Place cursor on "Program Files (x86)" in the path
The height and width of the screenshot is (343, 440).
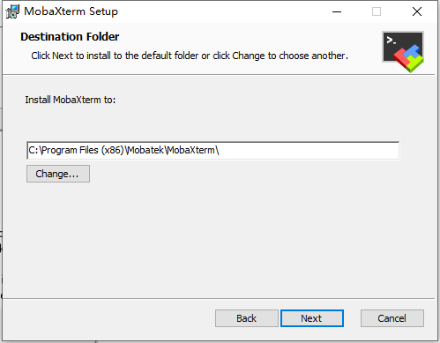pyautogui.click(x=83, y=150)
